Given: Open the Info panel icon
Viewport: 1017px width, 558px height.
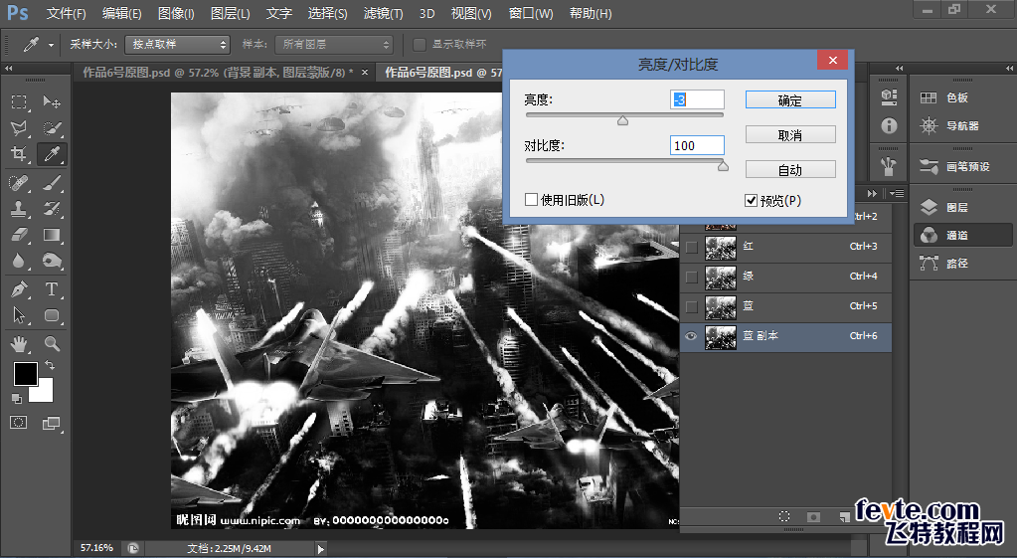Looking at the screenshot, I should click(x=889, y=125).
